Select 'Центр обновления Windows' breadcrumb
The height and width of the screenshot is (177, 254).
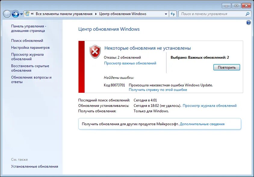click(122, 14)
